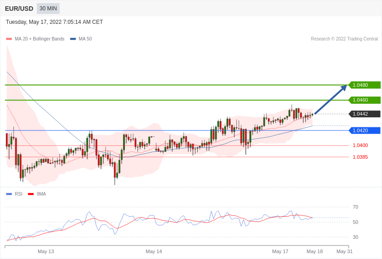Click the RSI 50 axis value

pos(355,222)
